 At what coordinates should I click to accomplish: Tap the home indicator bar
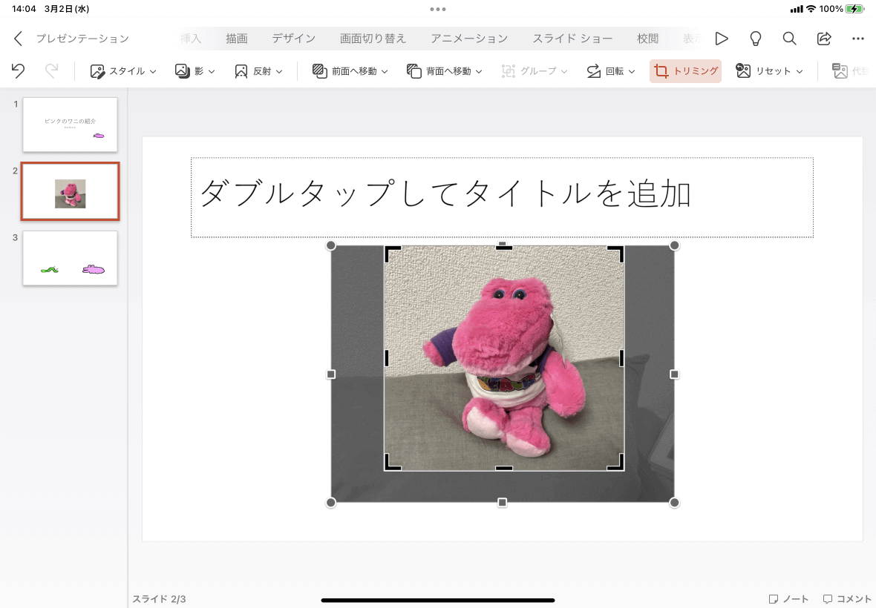pyautogui.click(x=438, y=600)
